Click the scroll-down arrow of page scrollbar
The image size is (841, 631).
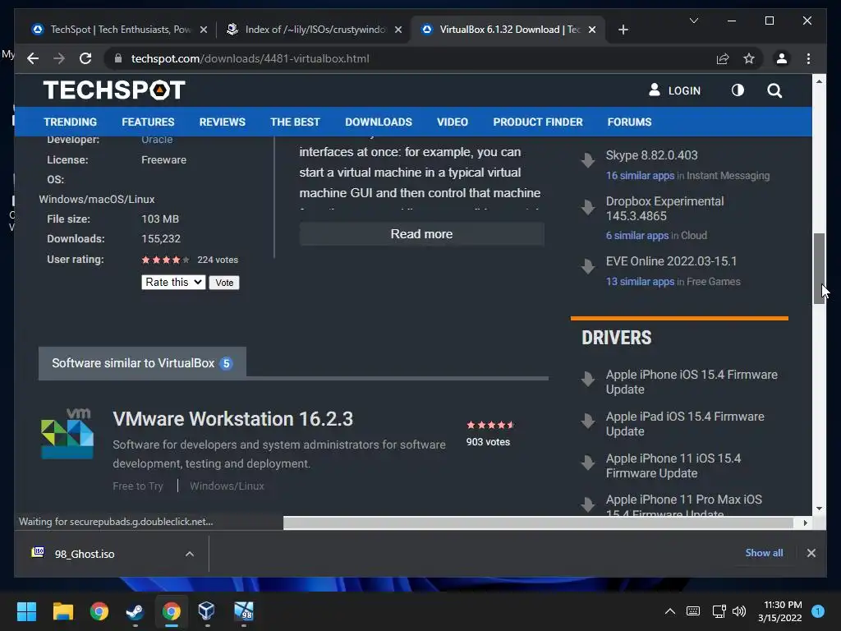coord(819,509)
